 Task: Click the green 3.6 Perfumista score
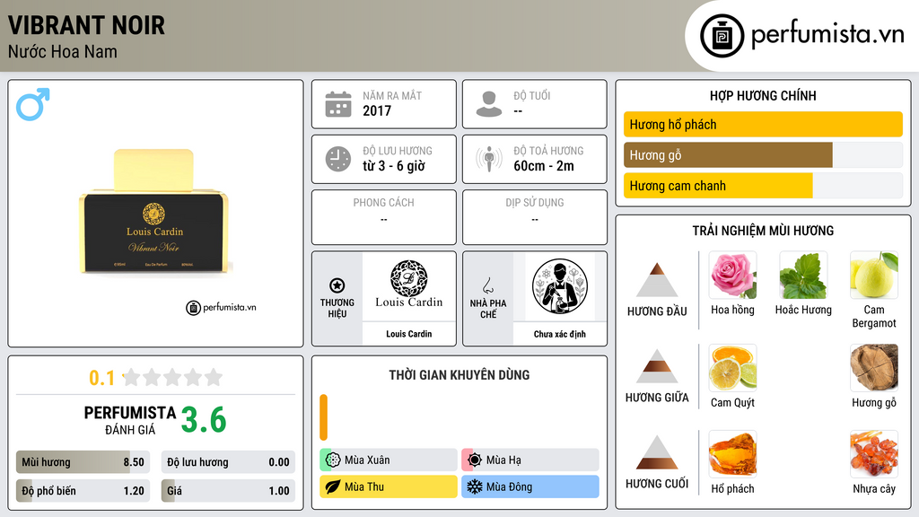[204, 420]
